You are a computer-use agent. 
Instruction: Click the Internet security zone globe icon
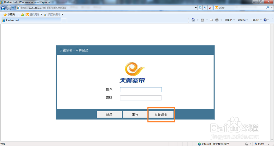pos(199,144)
